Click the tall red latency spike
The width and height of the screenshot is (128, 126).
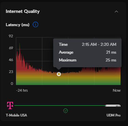point(20,48)
